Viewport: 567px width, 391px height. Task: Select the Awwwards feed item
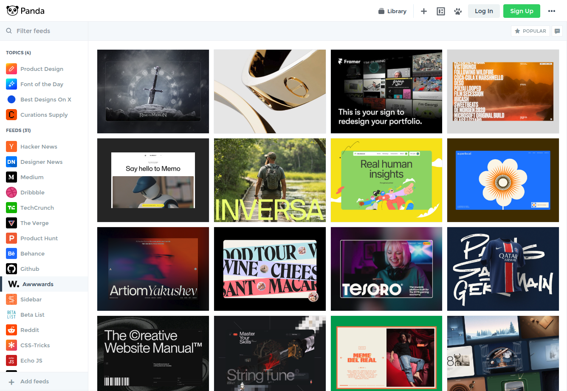(x=37, y=284)
